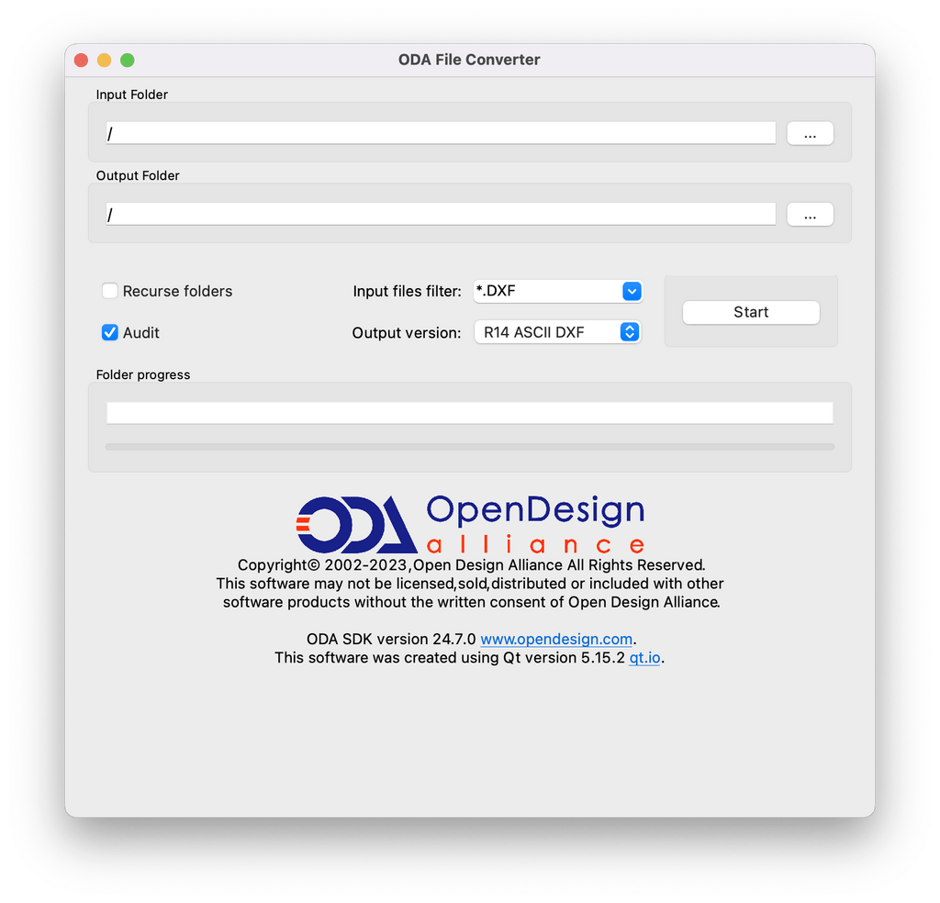Click the folder progress bar
The image size is (940, 903).
[469, 446]
